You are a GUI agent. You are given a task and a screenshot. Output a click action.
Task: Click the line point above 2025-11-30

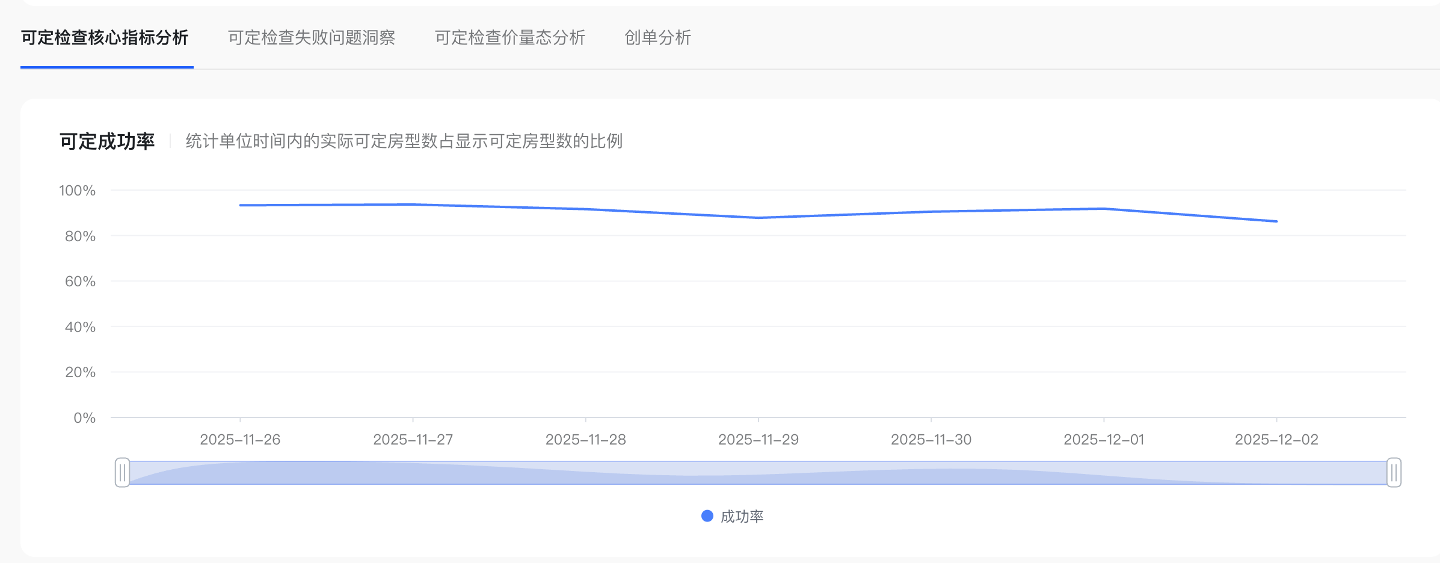(x=931, y=212)
